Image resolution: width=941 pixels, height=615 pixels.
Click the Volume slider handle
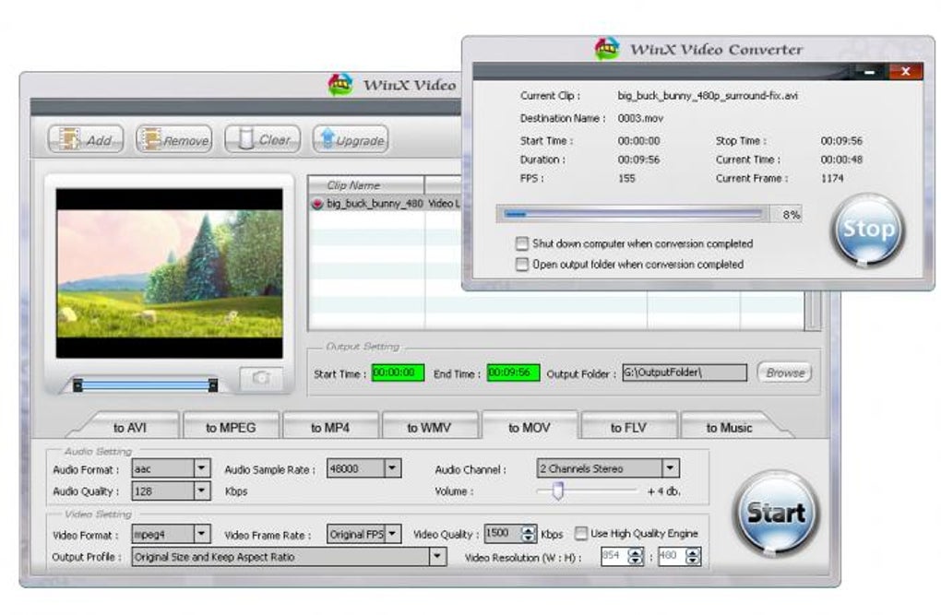pos(558,491)
